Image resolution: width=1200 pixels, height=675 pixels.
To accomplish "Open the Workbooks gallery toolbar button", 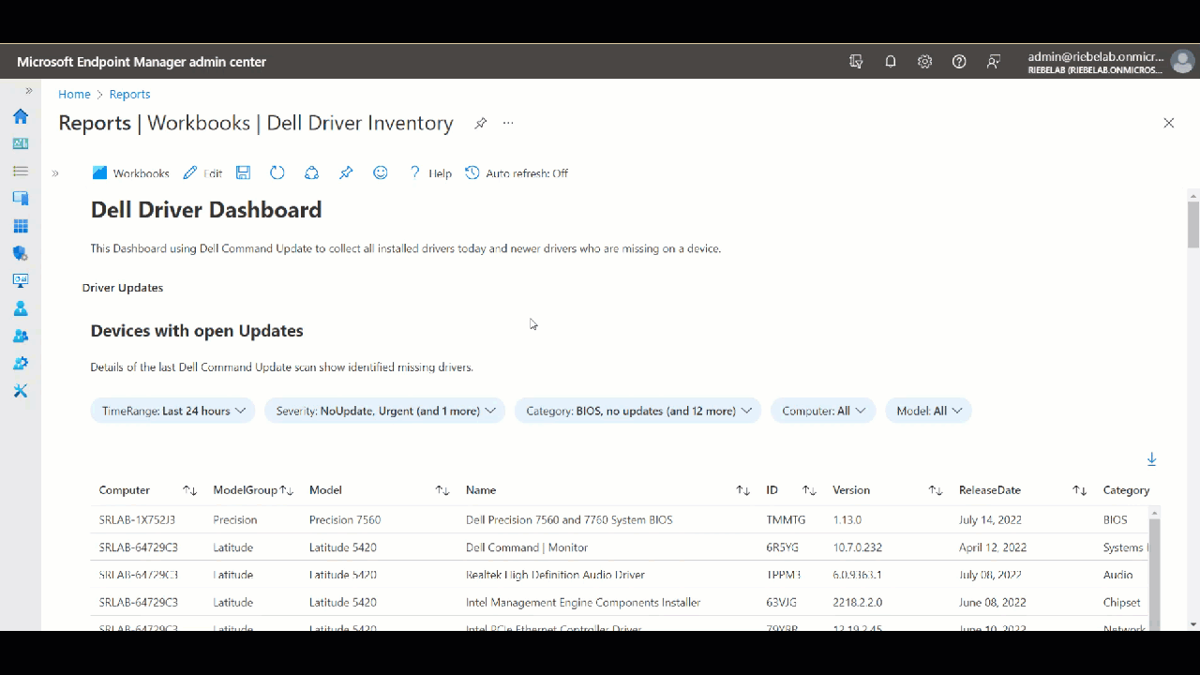I will tap(130, 173).
